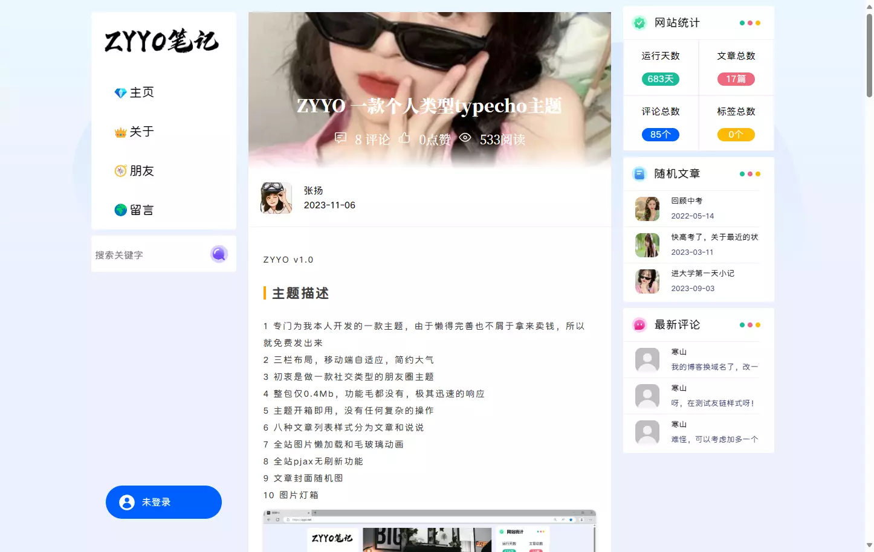
Task: Click the pink chat icon of 最新评论
Action: [x=639, y=325]
